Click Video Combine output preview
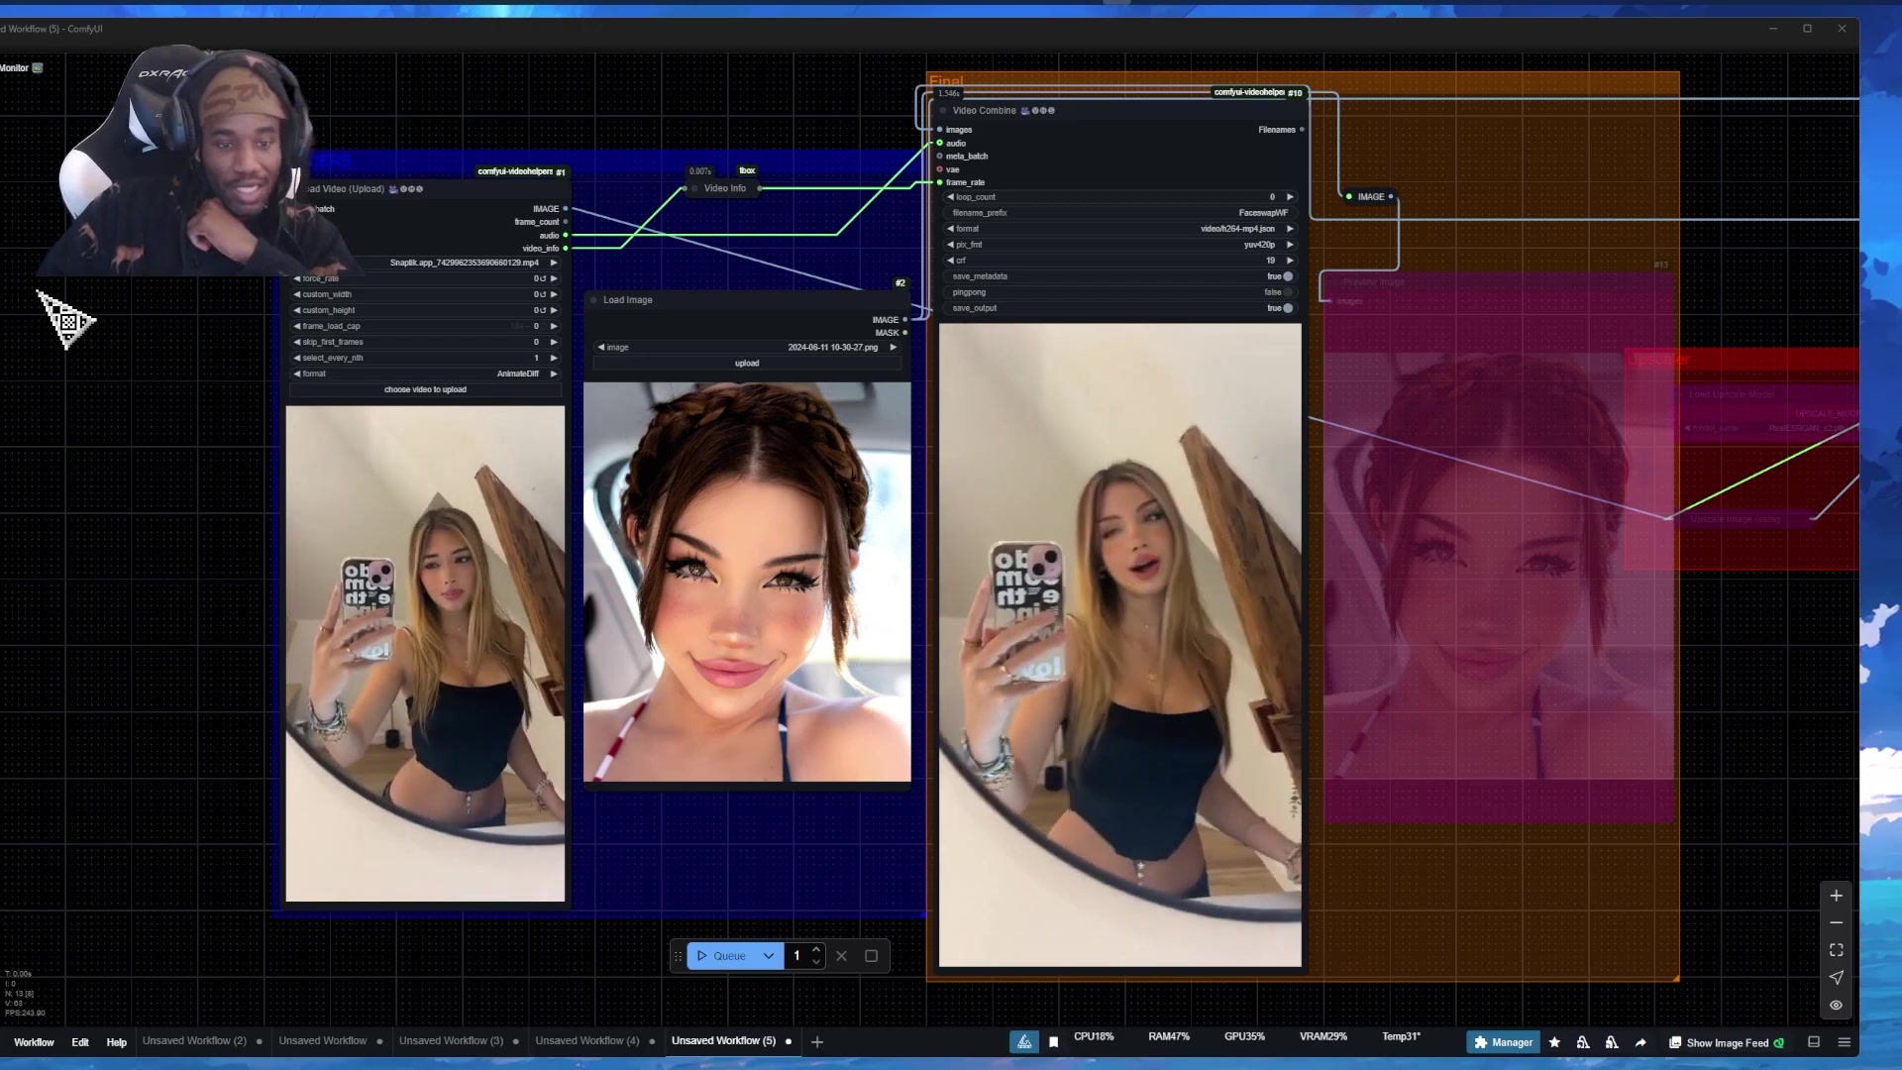 click(x=1120, y=645)
